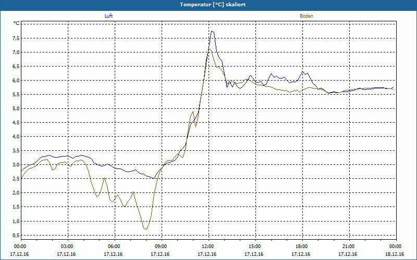Click the '18:00' time axis label
Image resolution: width=417 pixels, height=260 pixels.
(302, 246)
